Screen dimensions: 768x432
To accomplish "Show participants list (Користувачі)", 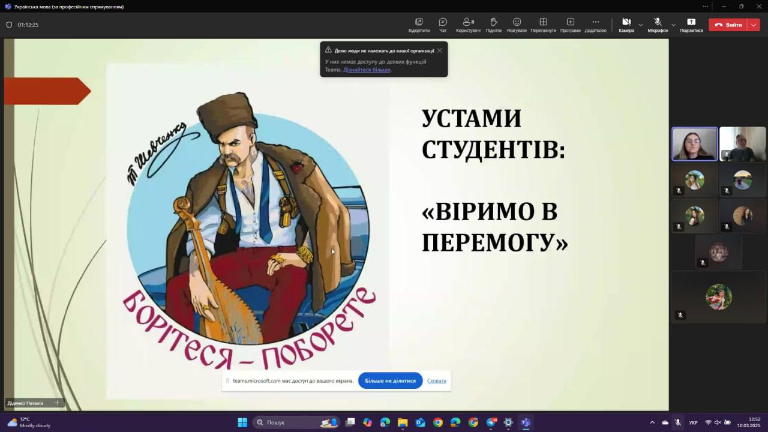I will [x=468, y=25].
